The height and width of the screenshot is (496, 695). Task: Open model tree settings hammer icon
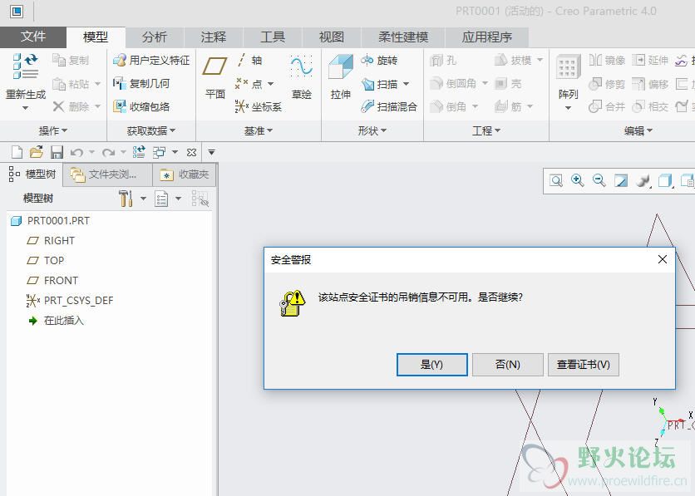pos(126,199)
